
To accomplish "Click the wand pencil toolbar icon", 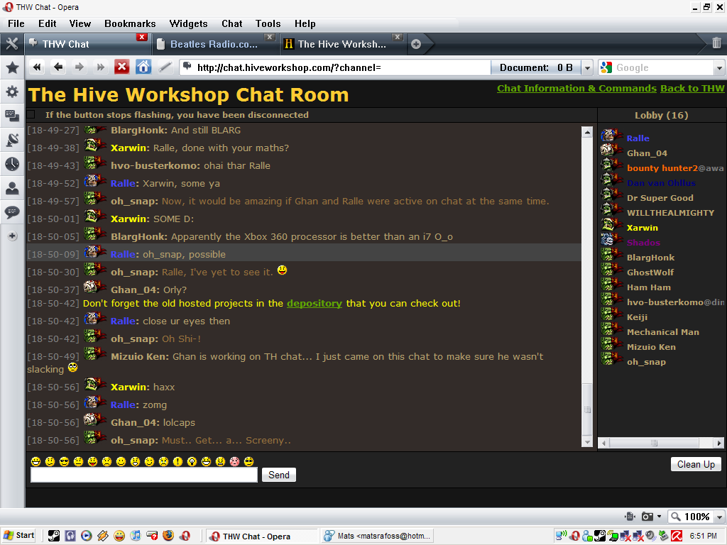I will pyautogui.click(x=165, y=67).
